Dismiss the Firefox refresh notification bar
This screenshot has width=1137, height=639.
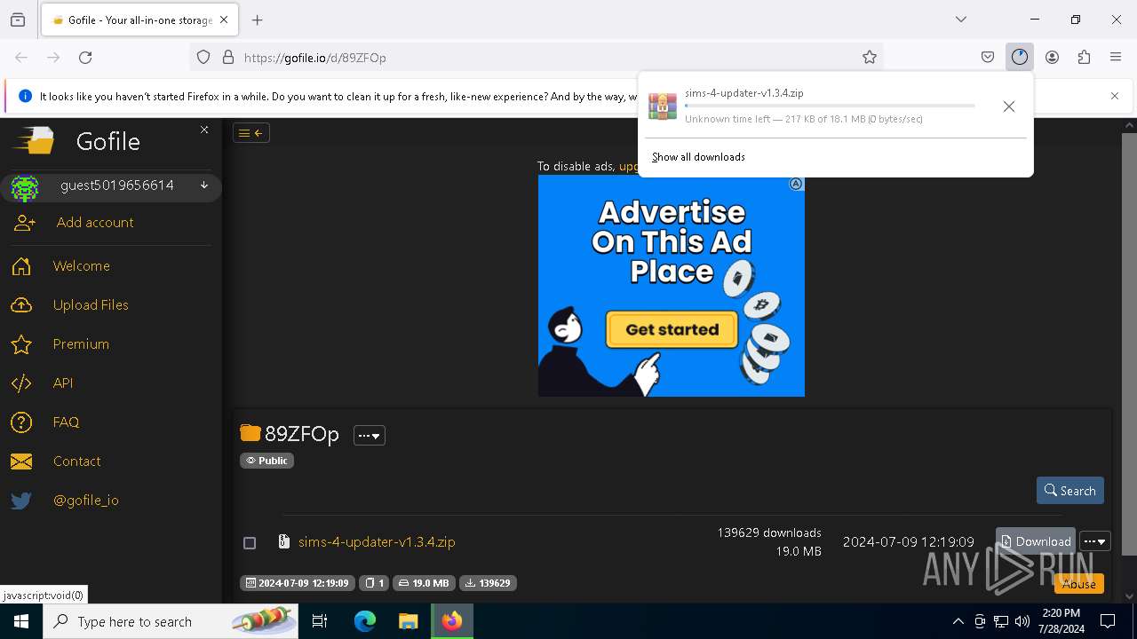(1115, 96)
